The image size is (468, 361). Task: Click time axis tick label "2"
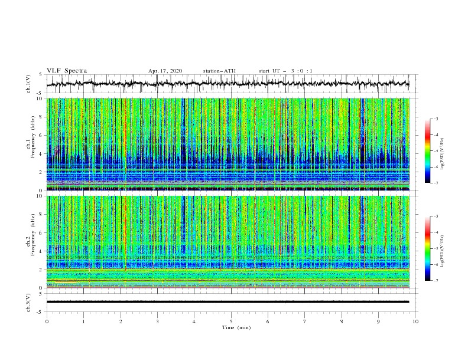(121, 321)
